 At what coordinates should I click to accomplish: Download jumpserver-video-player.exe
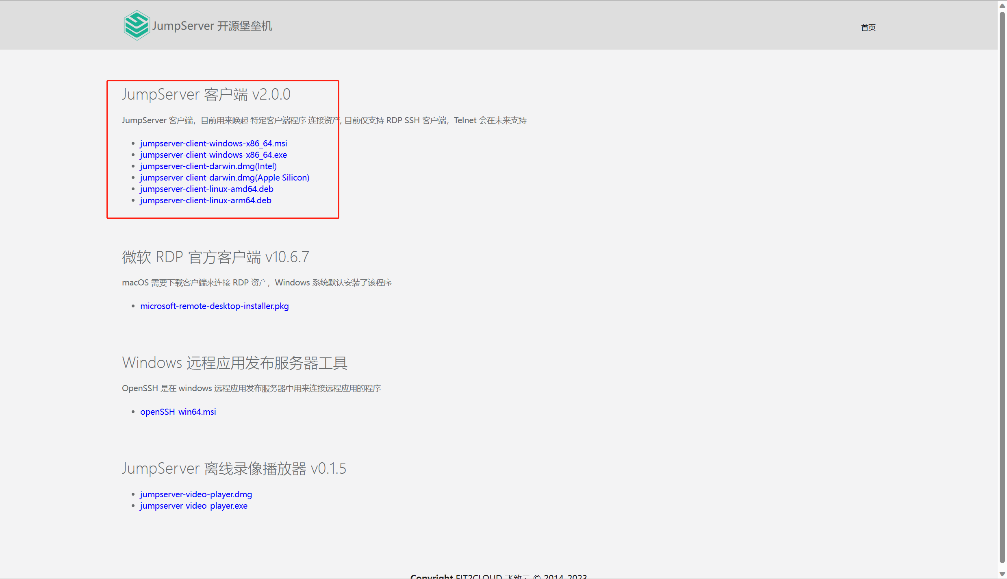pos(193,505)
